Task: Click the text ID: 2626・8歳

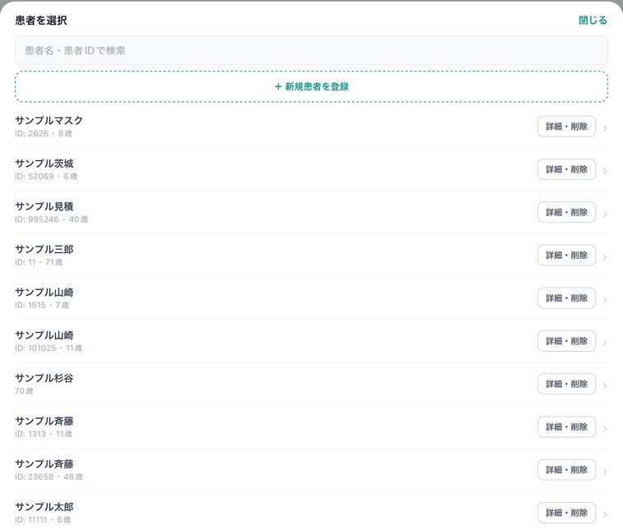Action: coord(44,133)
